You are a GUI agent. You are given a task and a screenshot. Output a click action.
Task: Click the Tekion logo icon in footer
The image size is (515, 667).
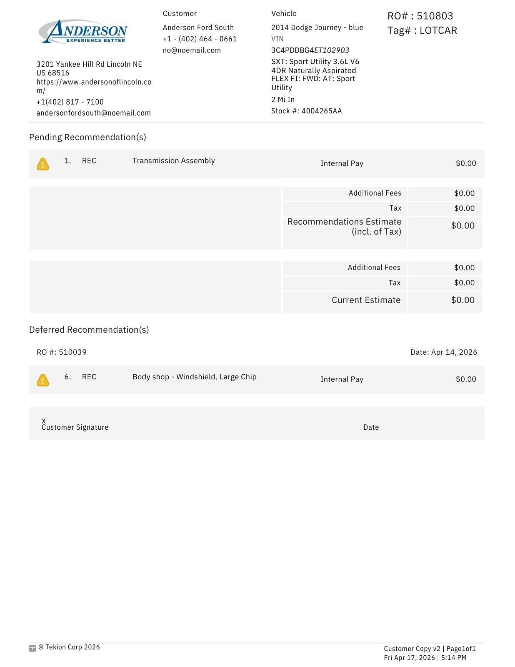32,648
